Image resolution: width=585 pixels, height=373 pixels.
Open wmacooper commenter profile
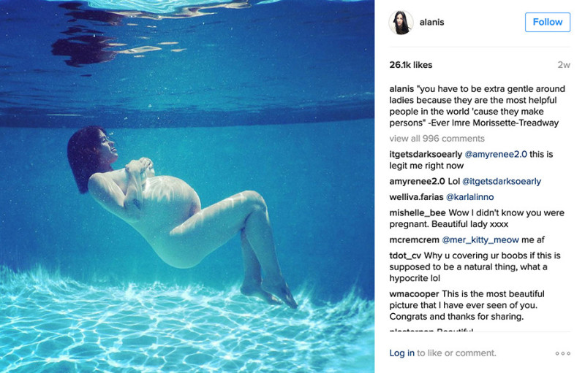(x=414, y=294)
